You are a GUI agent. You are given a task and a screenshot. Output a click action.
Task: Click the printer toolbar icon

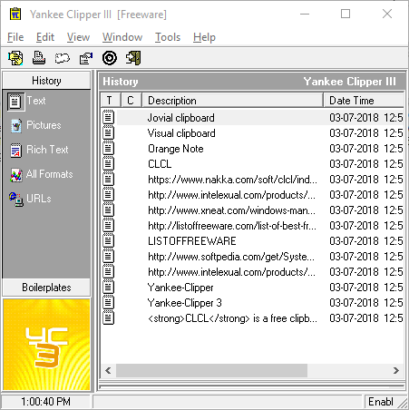tap(39, 58)
